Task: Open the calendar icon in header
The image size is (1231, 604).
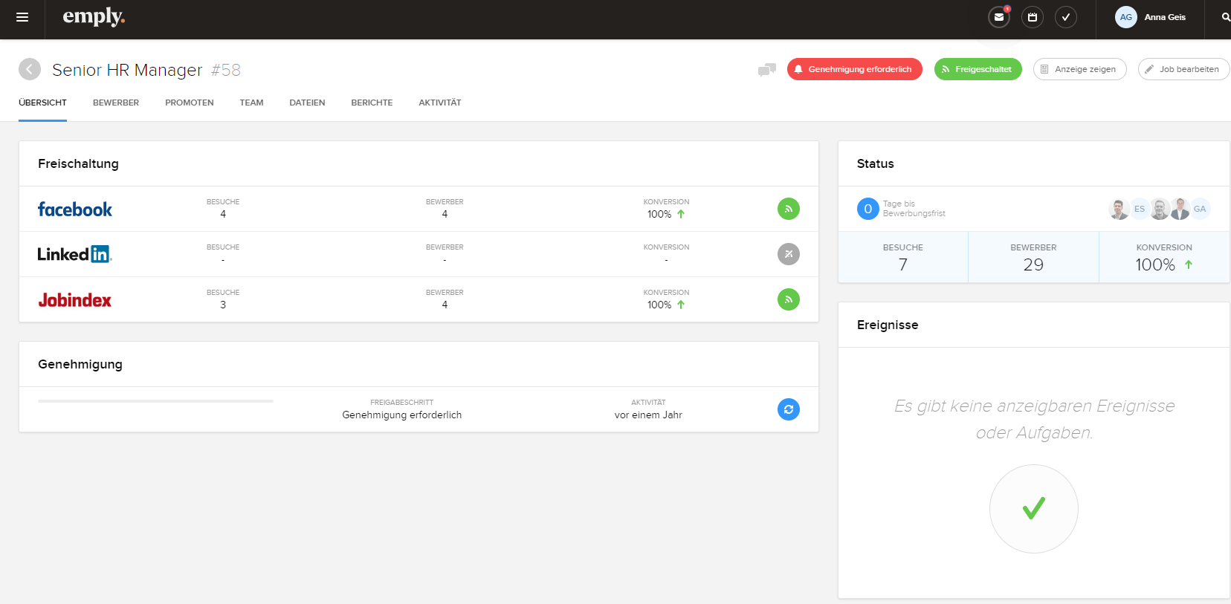Action: point(1033,17)
